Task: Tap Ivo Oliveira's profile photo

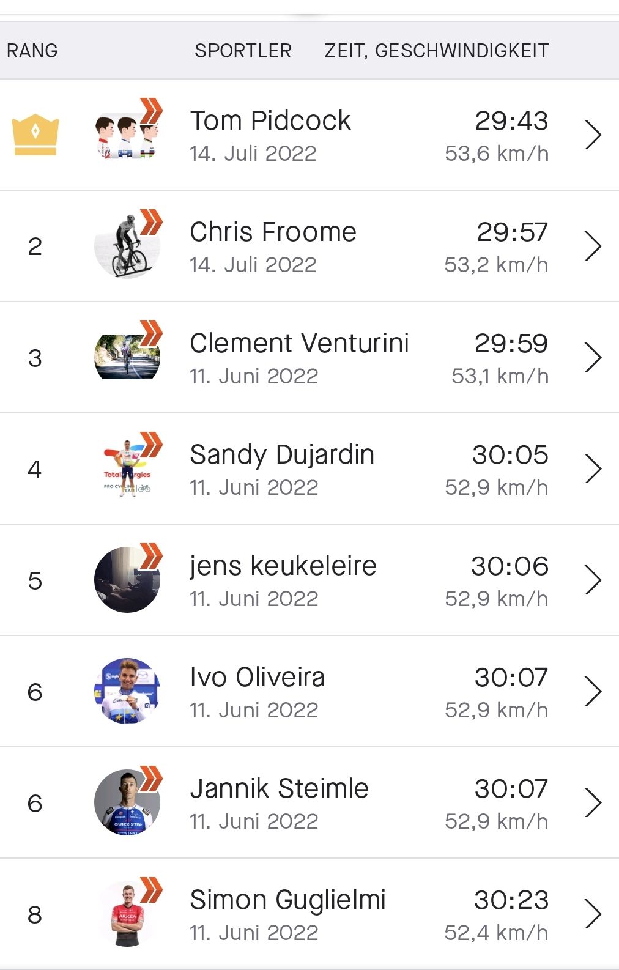Action: [127, 692]
